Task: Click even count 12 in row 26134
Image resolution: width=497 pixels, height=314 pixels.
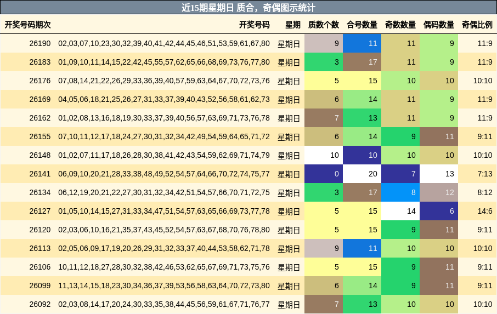Action: tap(439, 192)
